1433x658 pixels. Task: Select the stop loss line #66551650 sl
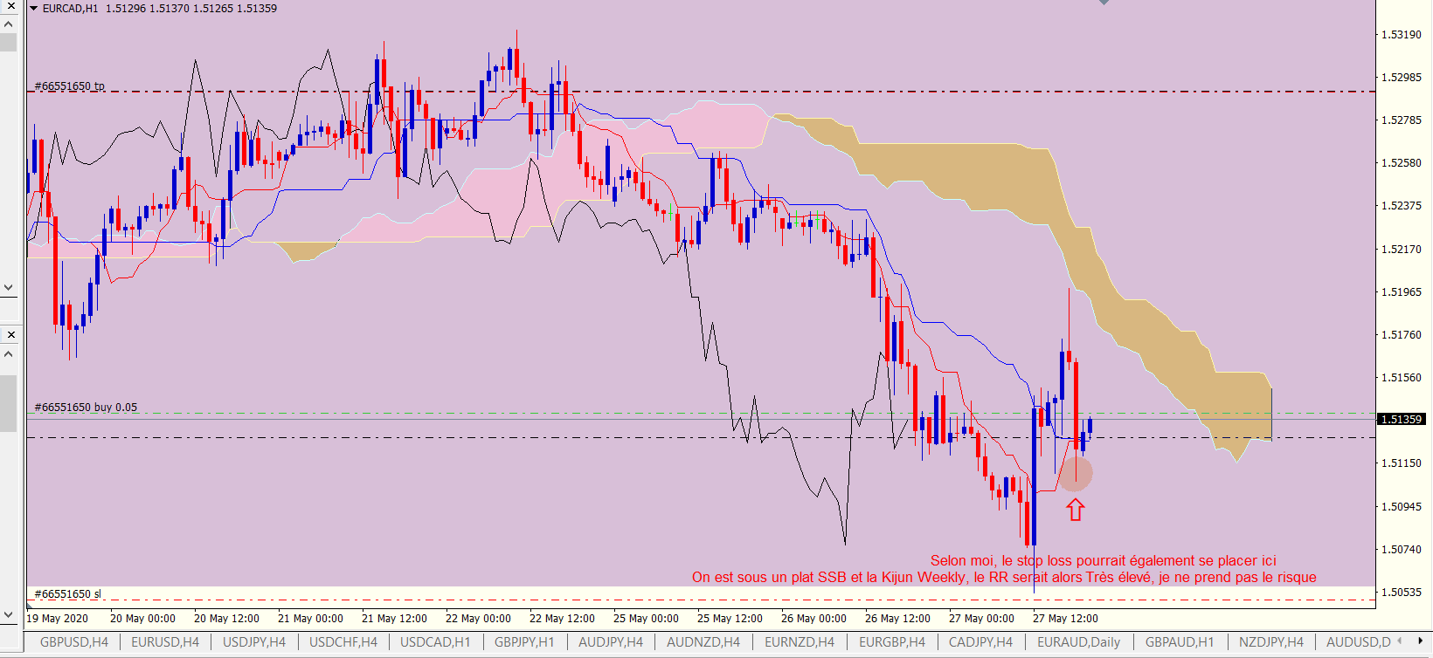pos(68,594)
